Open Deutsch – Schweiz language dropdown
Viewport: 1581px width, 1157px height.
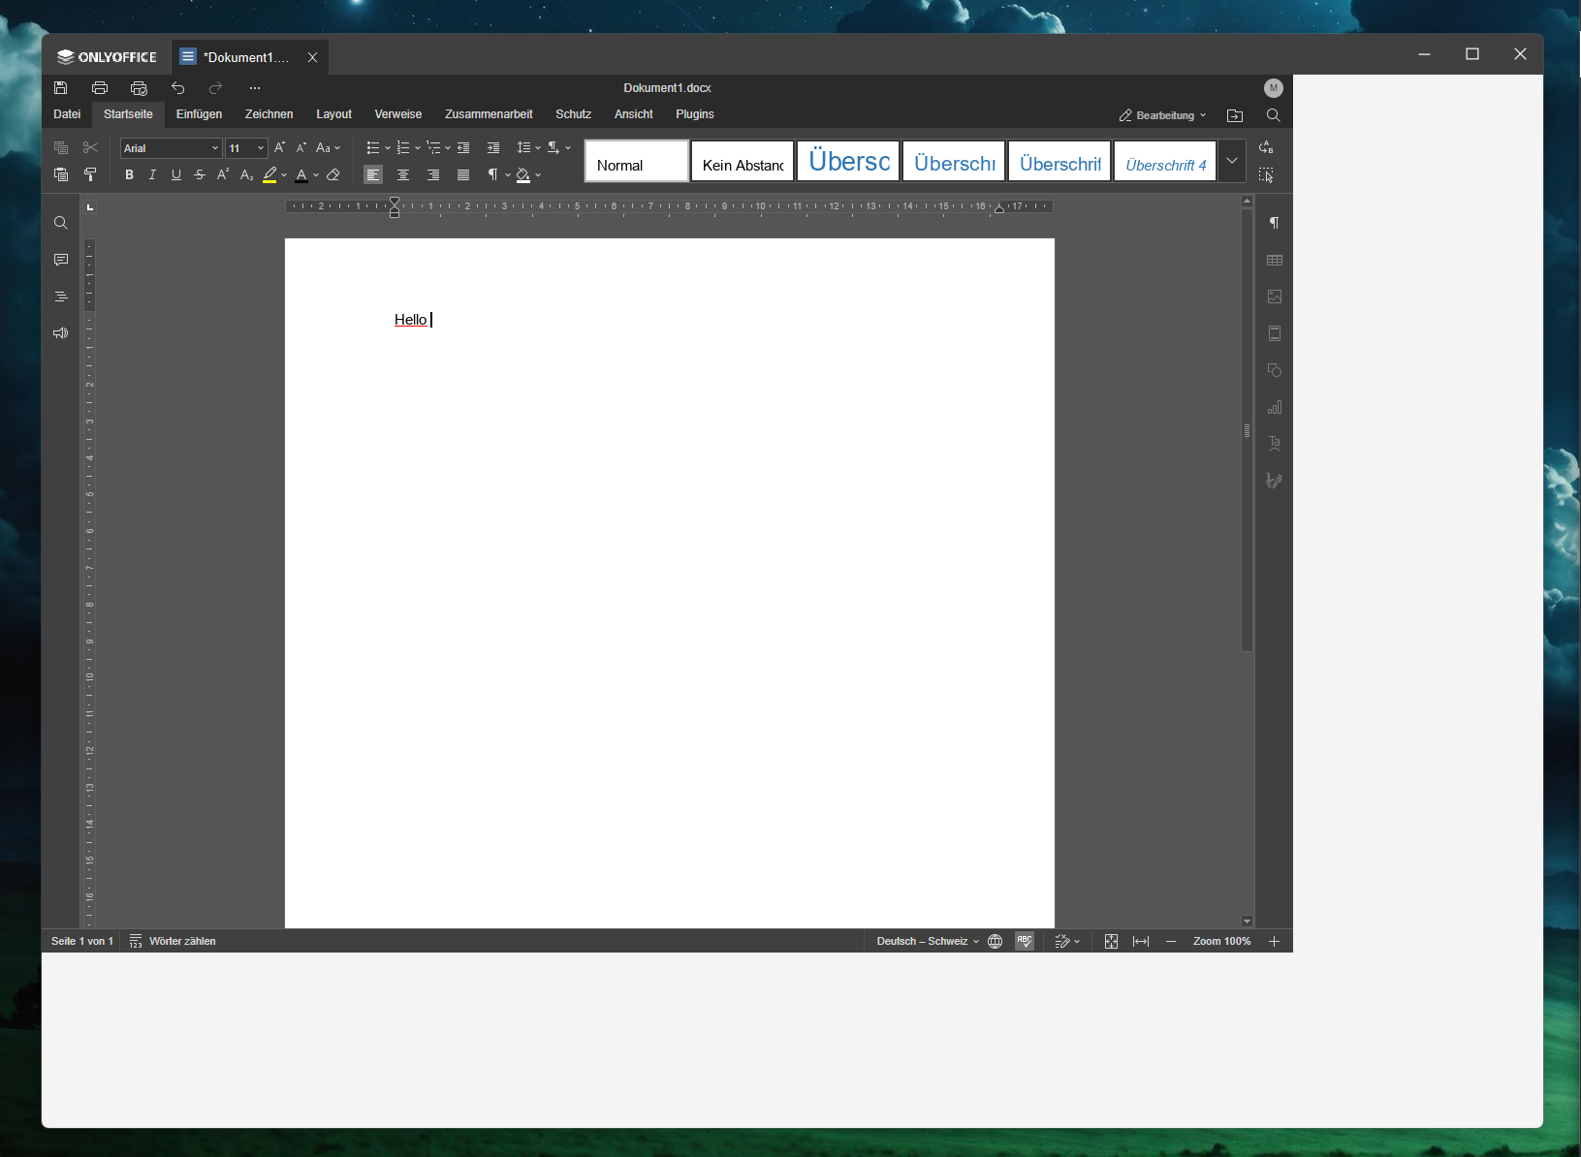[x=928, y=941]
